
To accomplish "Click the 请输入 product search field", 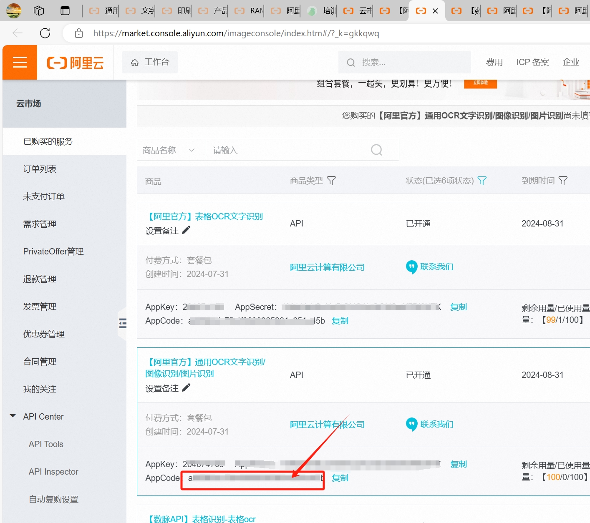I will (288, 150).
